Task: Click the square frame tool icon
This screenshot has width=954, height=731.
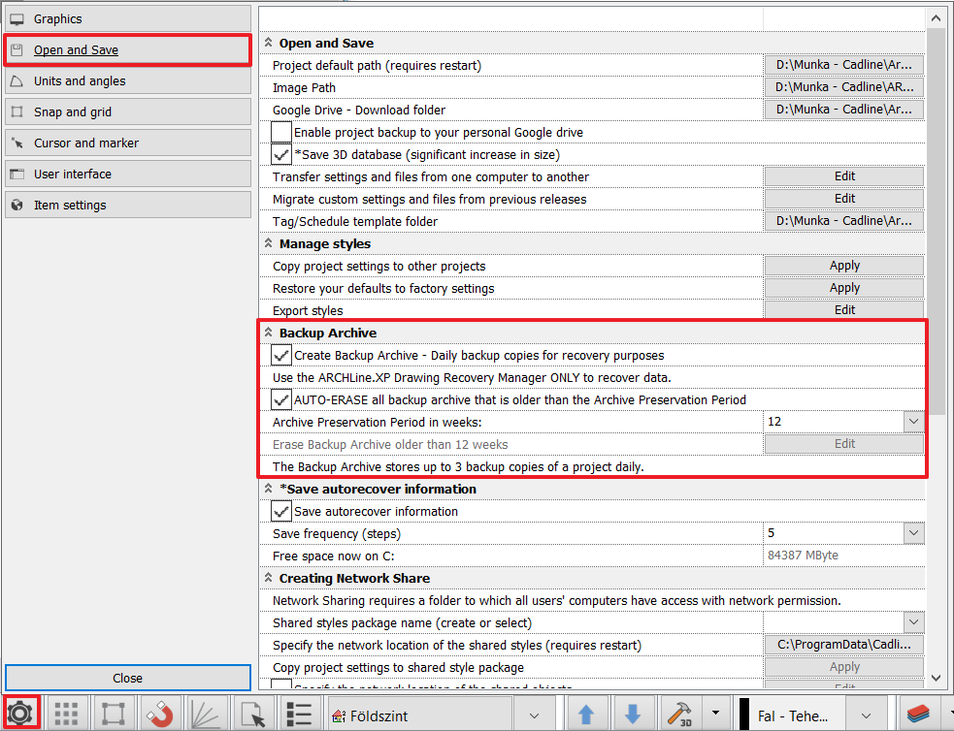Action: (x=114, y=714)
